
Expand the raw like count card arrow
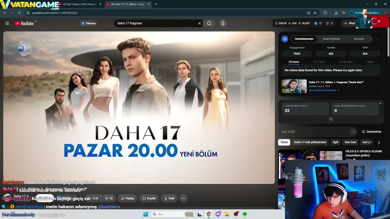click(331, 119)
